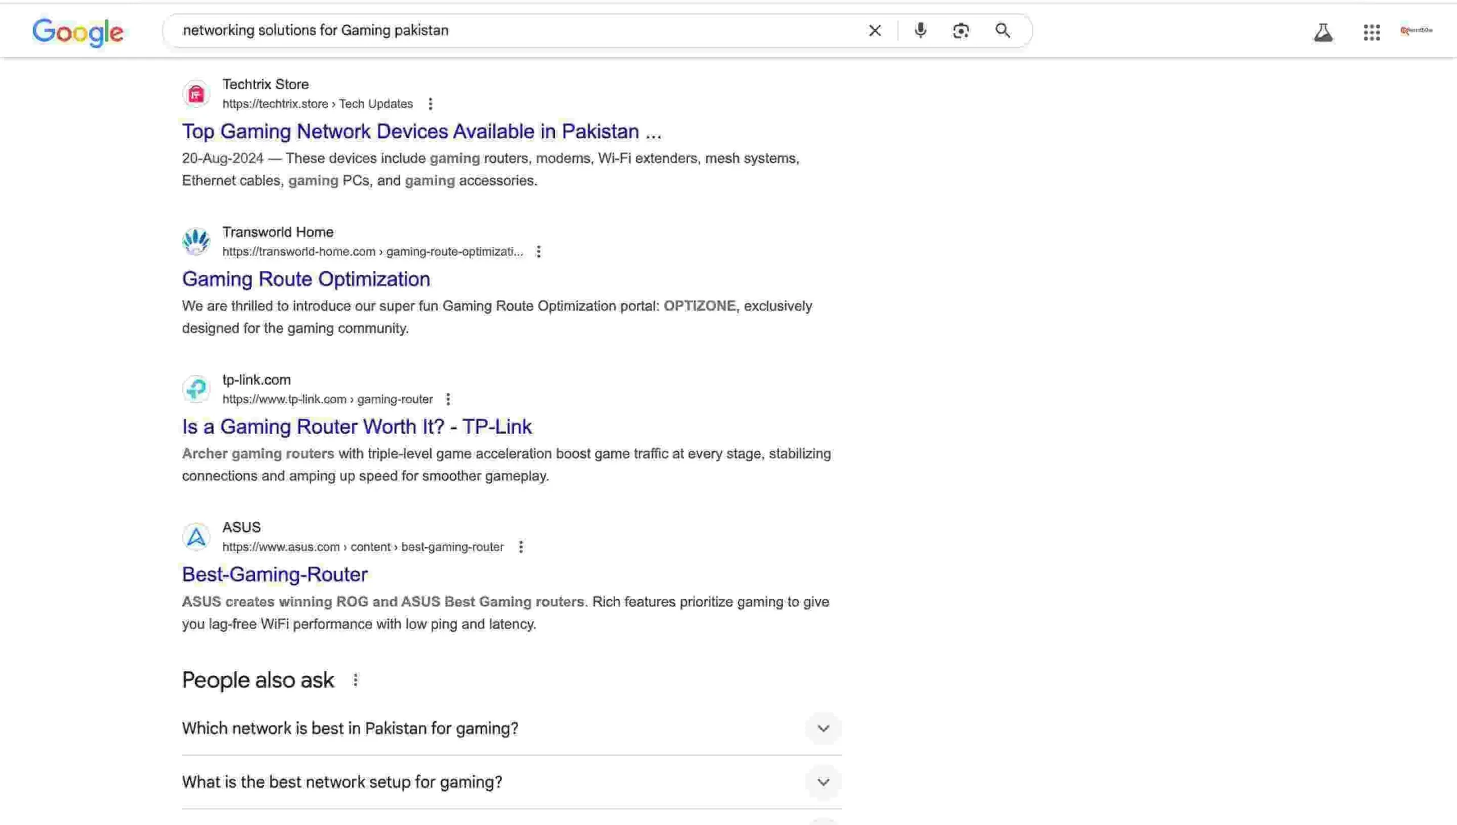The image size is (1457, 825).
Task: Click the Techtrix Store site favicon
Action: pyautogui.click(x=196, y=93)
